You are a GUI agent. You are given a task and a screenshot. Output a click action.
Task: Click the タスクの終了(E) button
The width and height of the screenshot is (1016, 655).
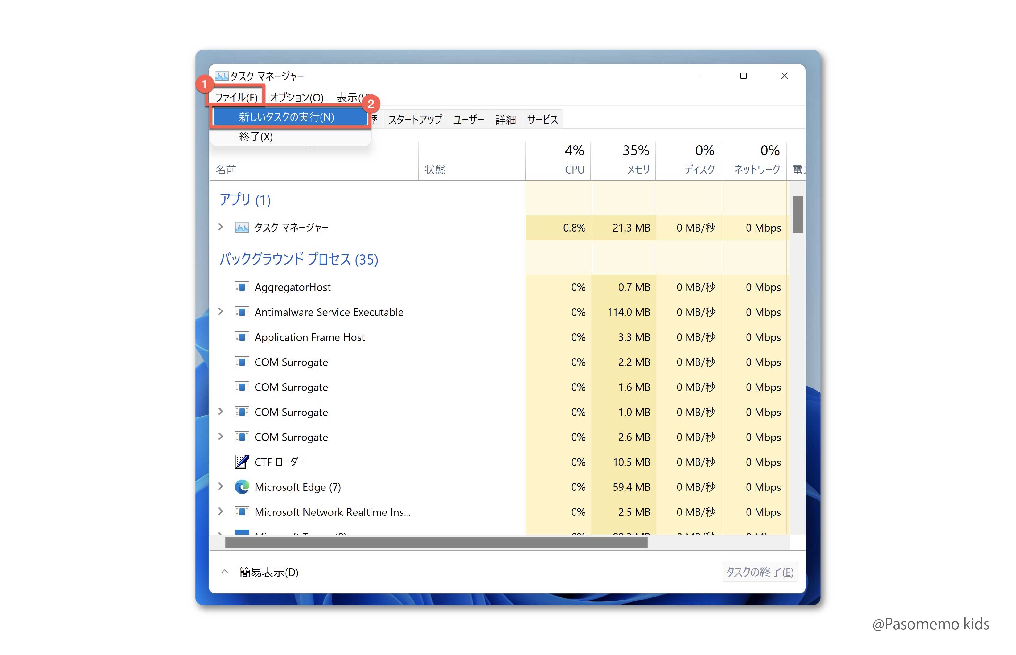pos(760,572)
